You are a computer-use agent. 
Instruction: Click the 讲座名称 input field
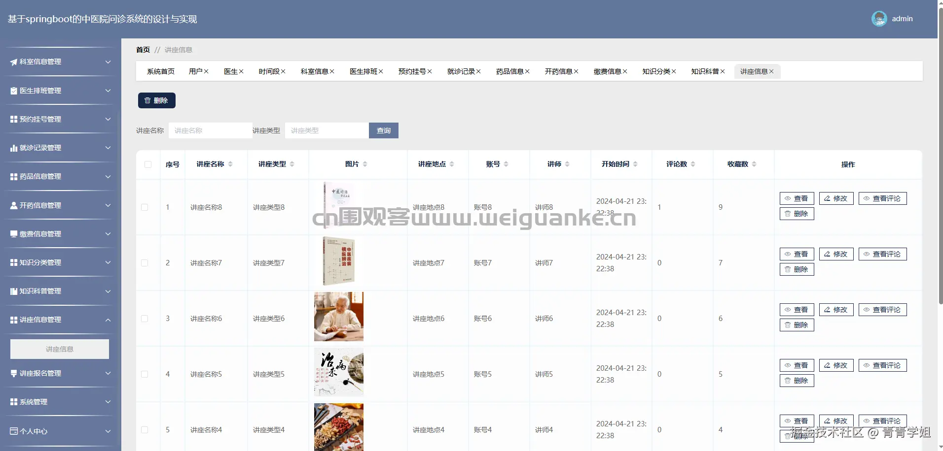tap(210, 130)
